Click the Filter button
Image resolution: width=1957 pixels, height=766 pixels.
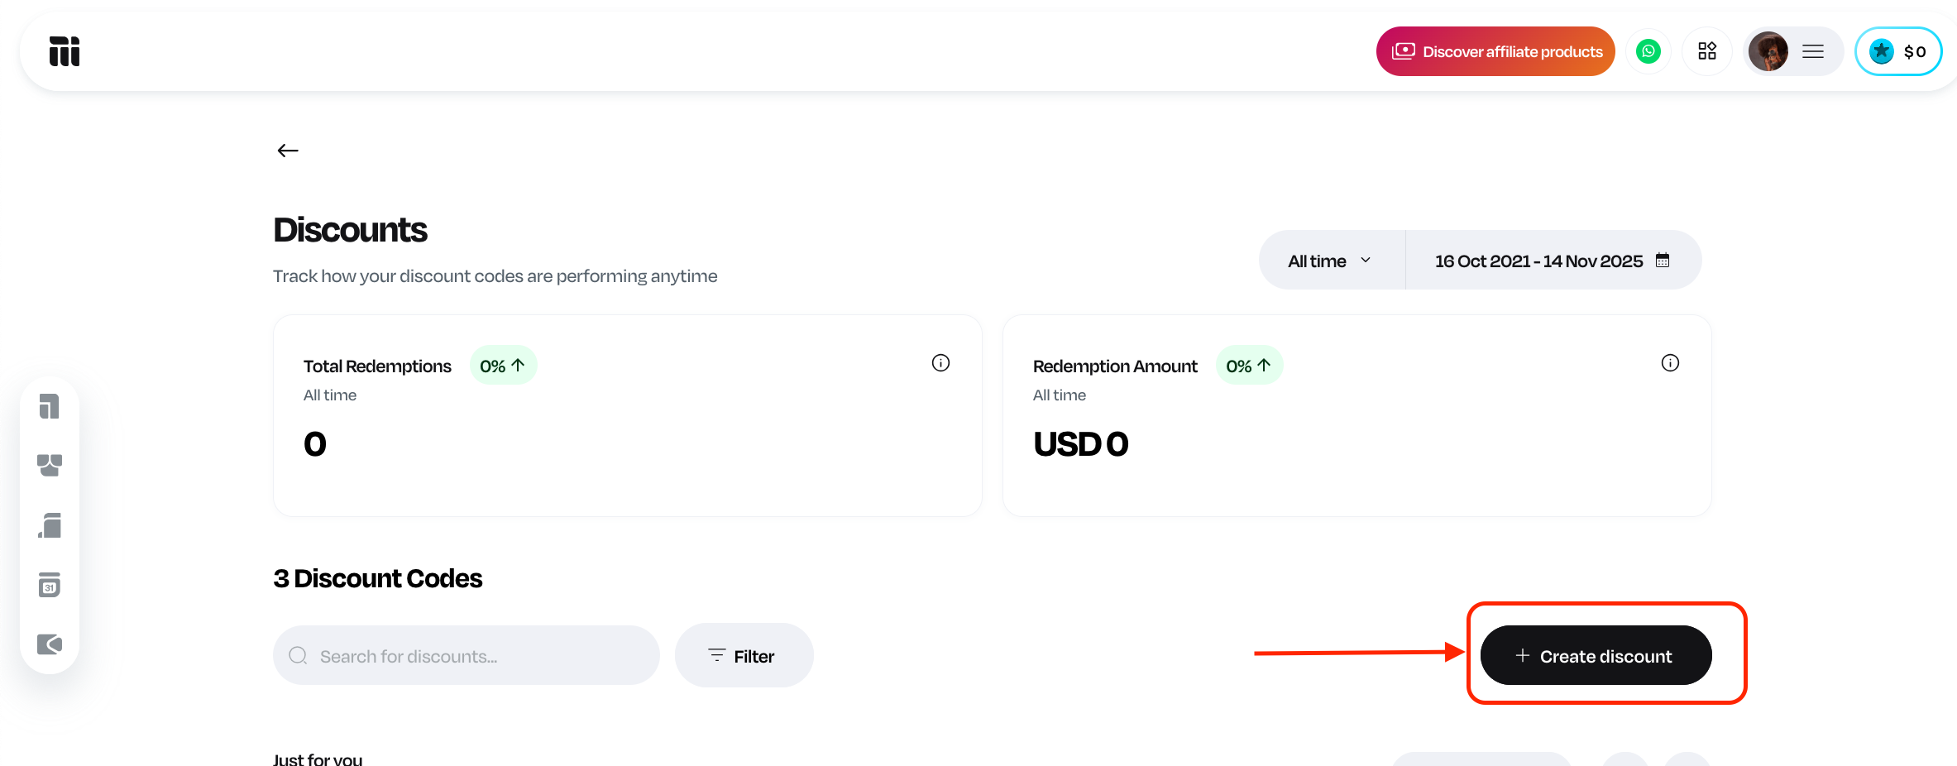coord(743,656)
